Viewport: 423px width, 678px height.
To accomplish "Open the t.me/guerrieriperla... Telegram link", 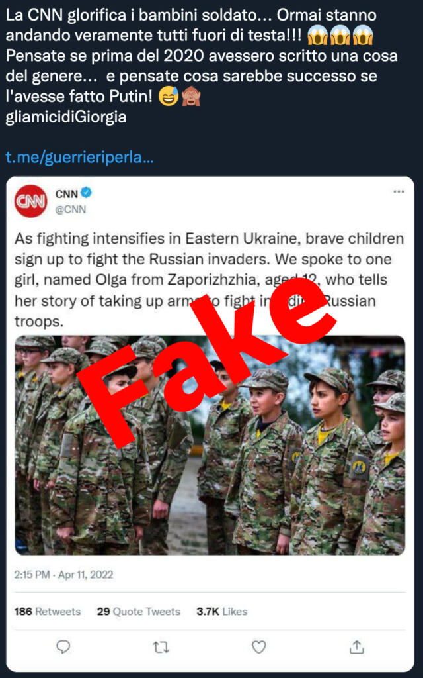I will (80, 158).
